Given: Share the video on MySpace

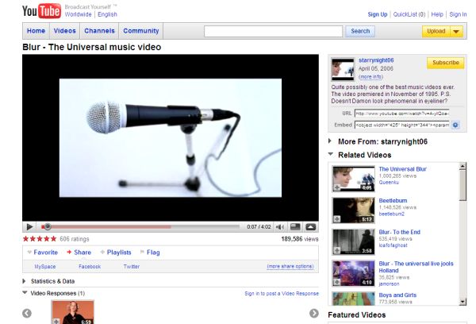Looking at the screenshot, I should click(x=45, y=267).
